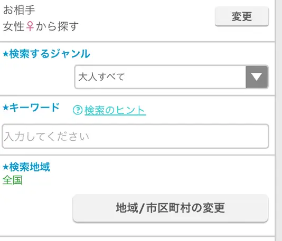Click the 検索するジャンル heading
The image size is (282, 241).
point(50,54)
